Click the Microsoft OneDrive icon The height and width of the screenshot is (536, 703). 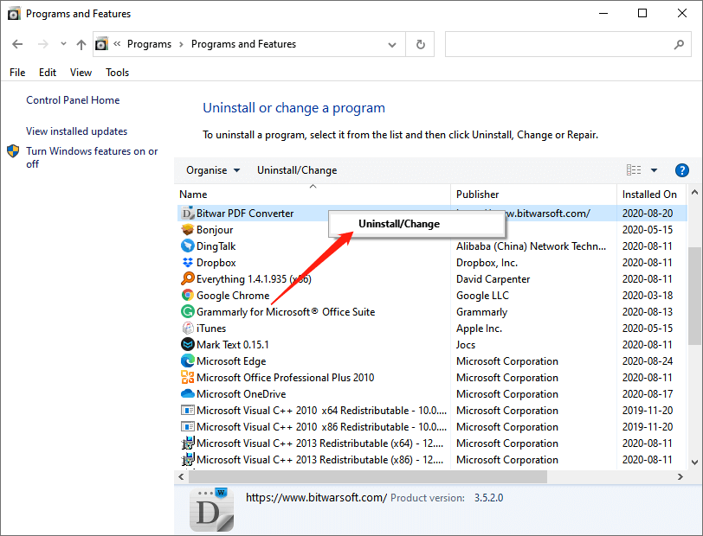pos(185,393)
